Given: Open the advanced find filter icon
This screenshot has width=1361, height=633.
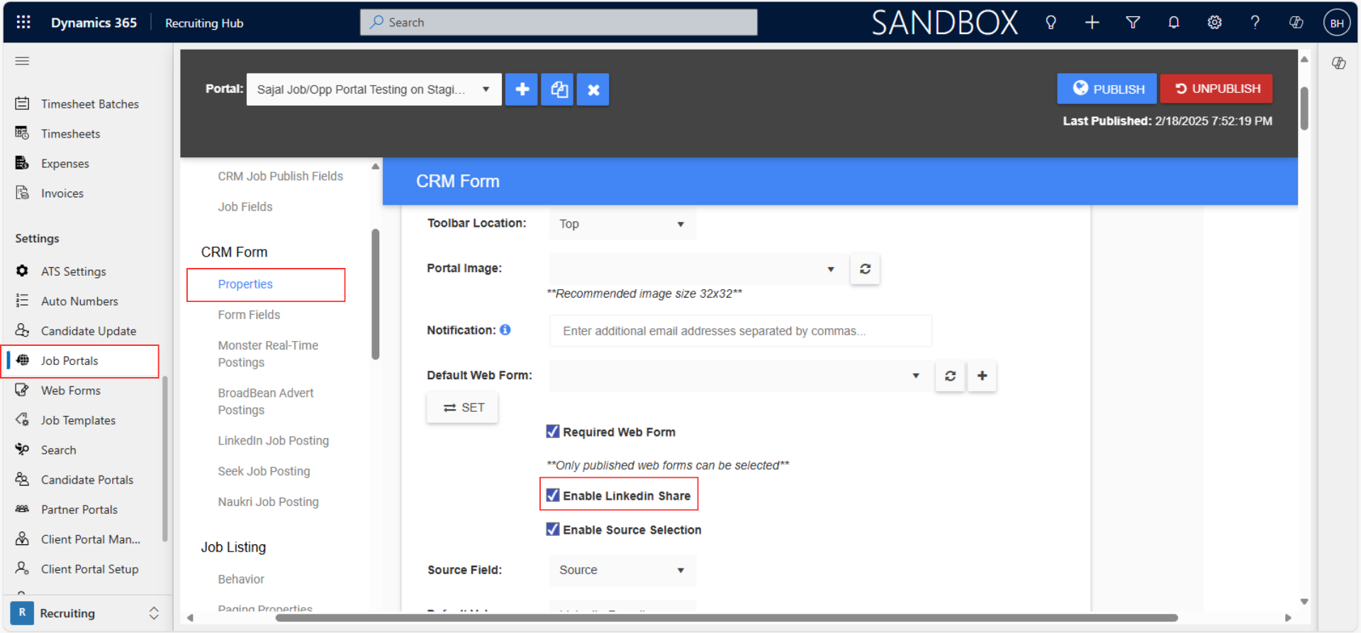Looking at the screenshot, I should click(x=1133, y=23).
